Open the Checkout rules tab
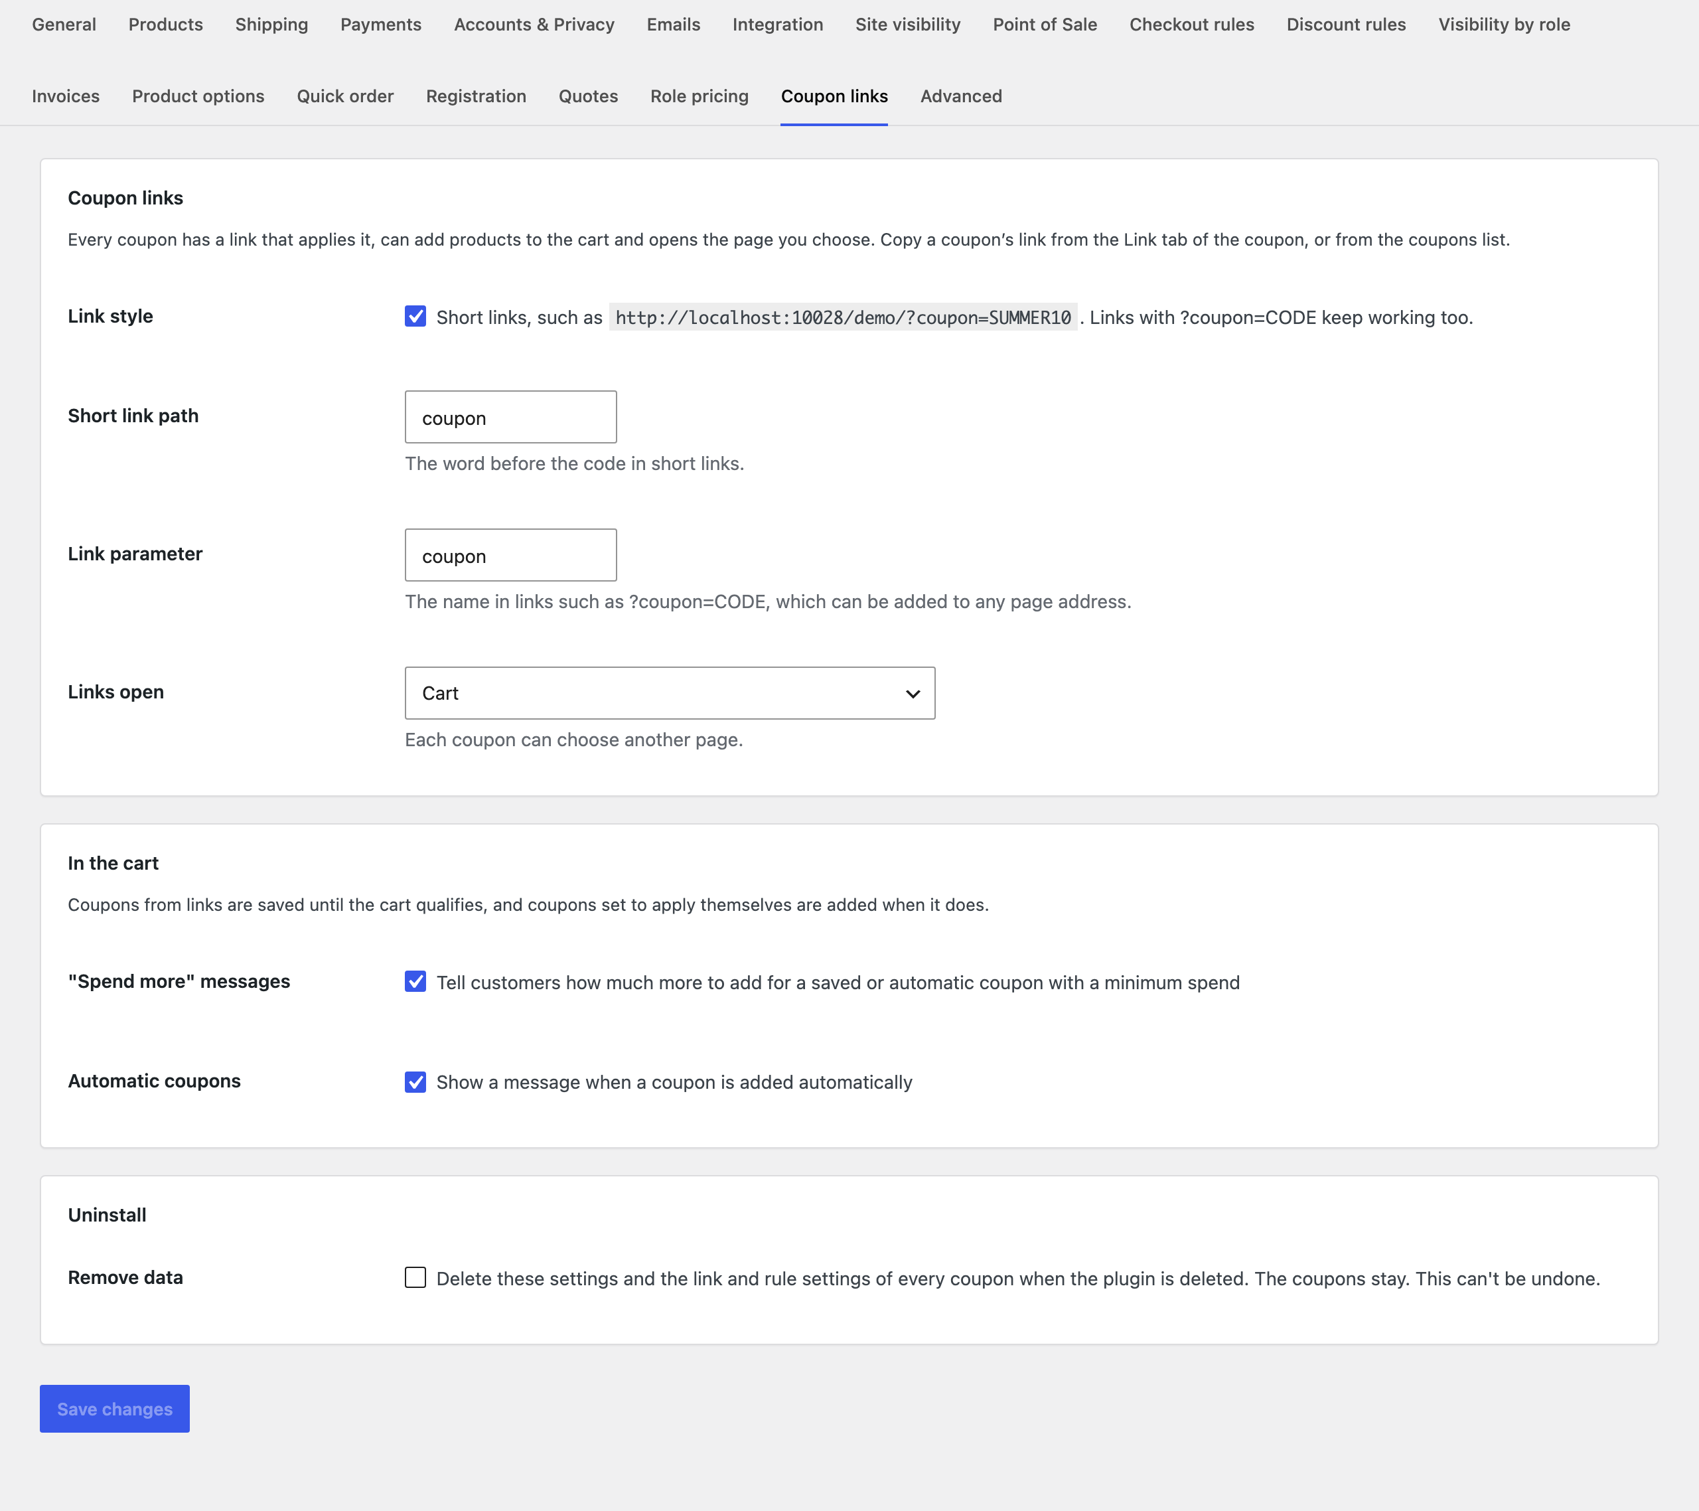1699x1511 pixels. (1192, 25)
